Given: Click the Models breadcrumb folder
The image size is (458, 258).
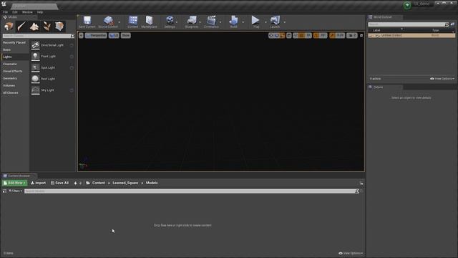Looking at the screenshot, I should [152, 183].
